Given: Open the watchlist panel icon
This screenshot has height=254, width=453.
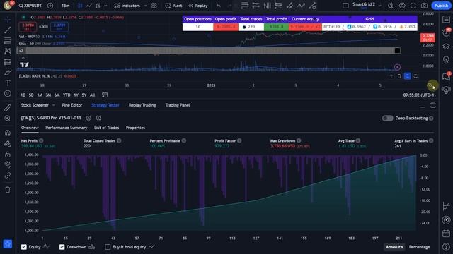Looking at the screenshot, I should click(446, 19).
